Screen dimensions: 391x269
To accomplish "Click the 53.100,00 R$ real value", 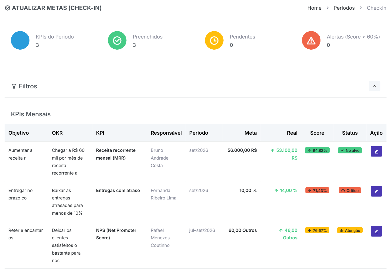I will pyautogui.click(x=284, y=154).
